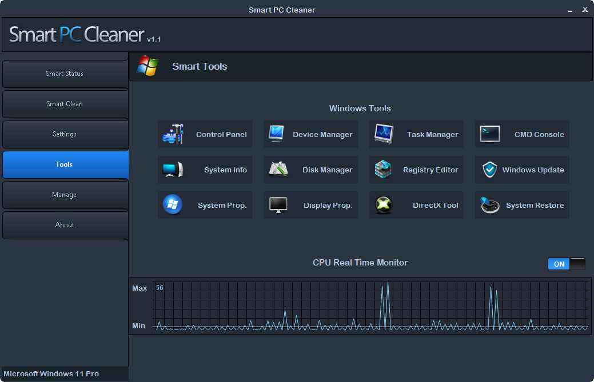Go to the Settings section
Image resolution: width=594 pixels, height=382 pixels.
pos(65,134)
